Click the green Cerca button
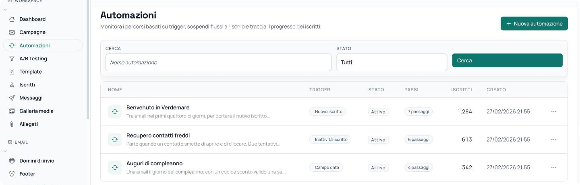This screenshot has height=185, width=580. point(507,60)
